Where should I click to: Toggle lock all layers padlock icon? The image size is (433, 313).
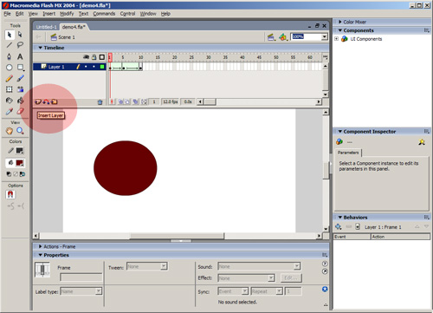94,57
